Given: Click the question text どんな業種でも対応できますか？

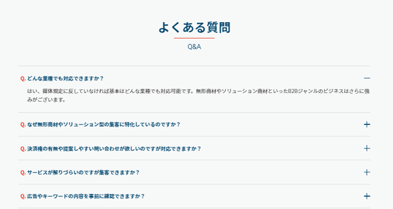Looking at the screenshot, I should [65, 78].
